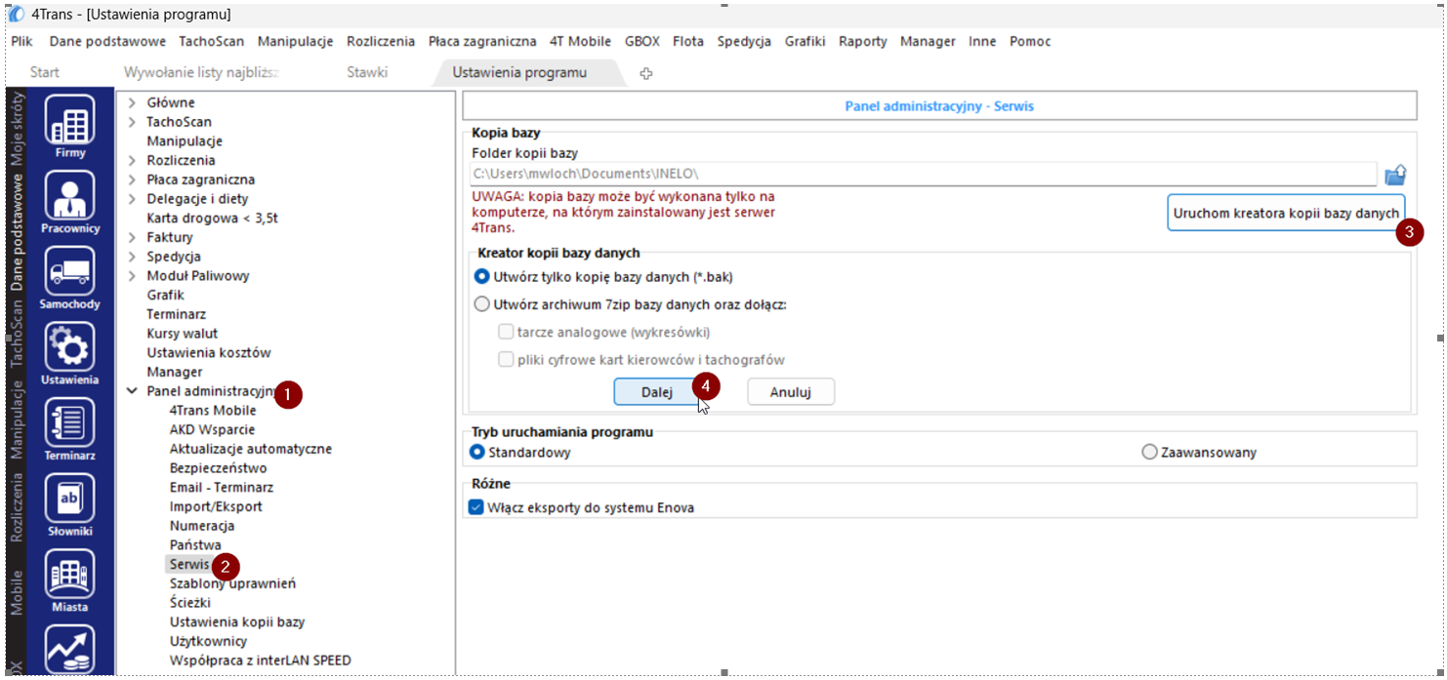The height and width of the screenshot is (680, 1447).
Task: Add new tab with plus icon
Action: pos(645,73)
